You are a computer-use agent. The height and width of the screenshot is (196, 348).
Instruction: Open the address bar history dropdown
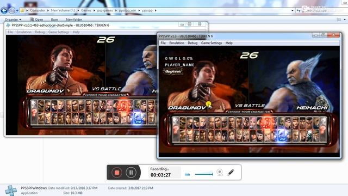coord(293,10)
